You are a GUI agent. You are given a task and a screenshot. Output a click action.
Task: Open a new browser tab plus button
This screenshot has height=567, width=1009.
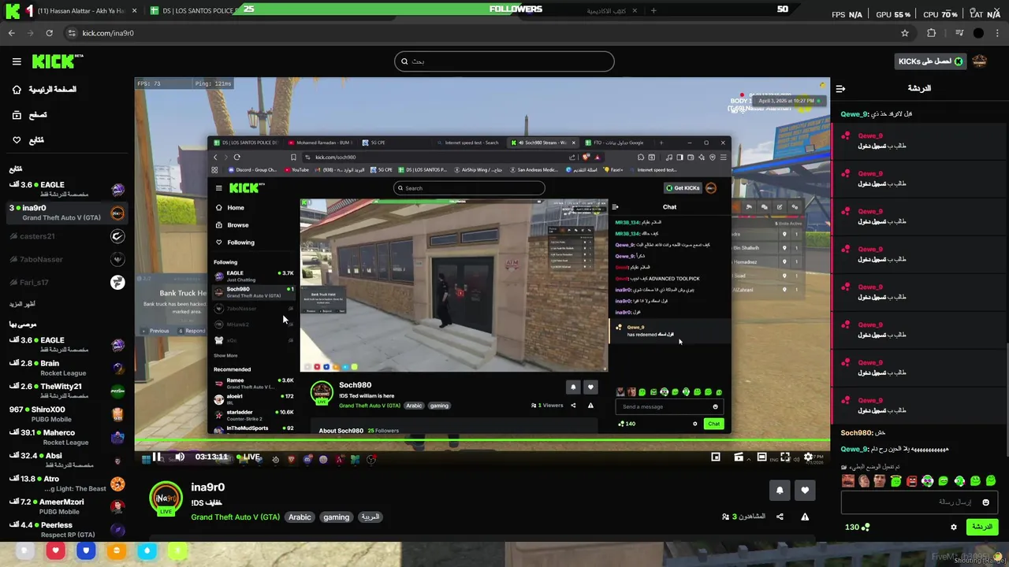point(653,10)
